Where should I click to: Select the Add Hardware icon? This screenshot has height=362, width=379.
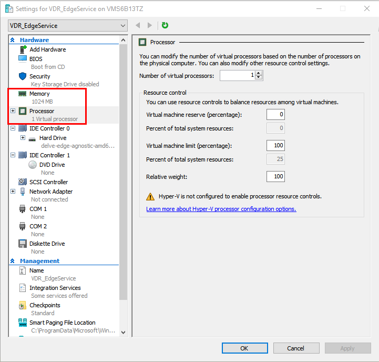coord(23,49)
